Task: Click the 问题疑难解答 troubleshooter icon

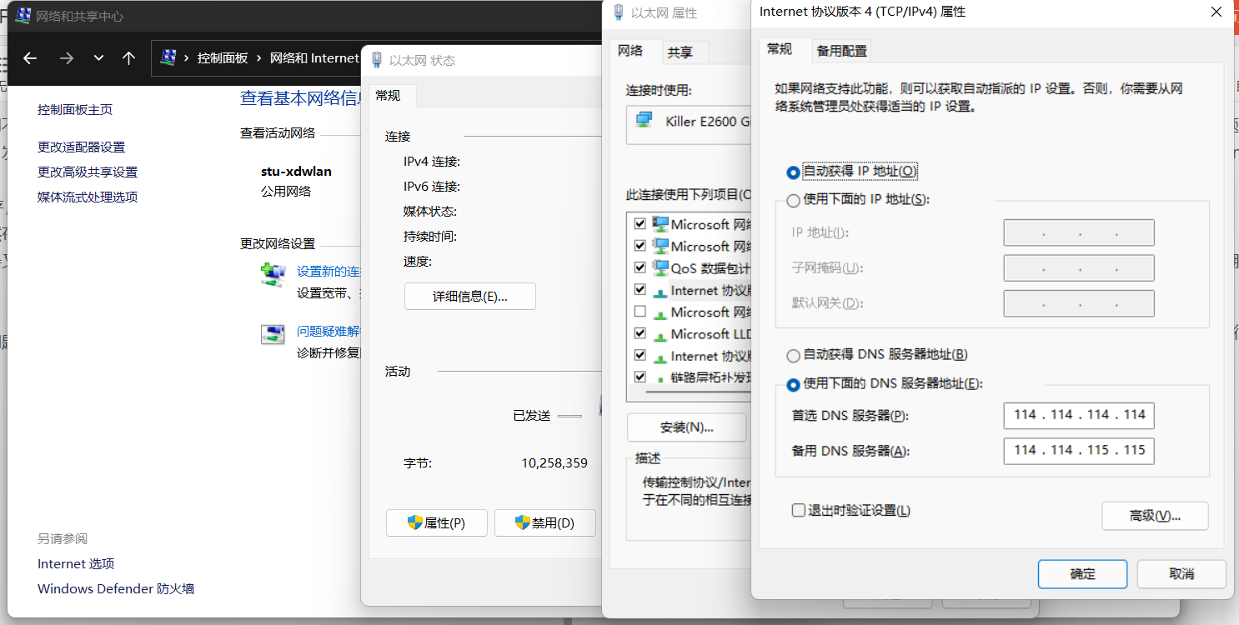Action: pyautogui.click(x=273, y=334)
